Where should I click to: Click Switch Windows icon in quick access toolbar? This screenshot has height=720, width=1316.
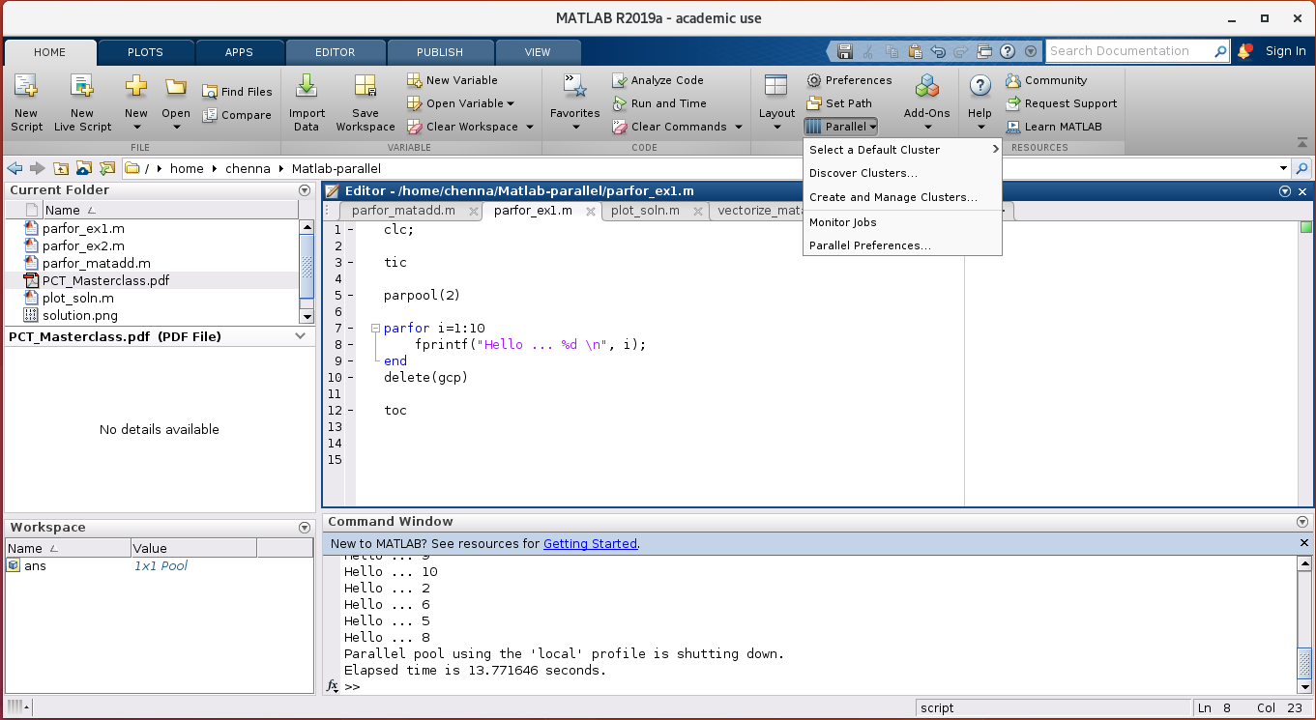pos(984,51)
